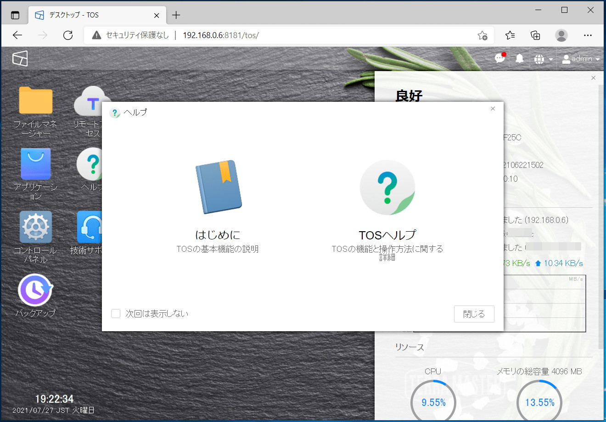The image size is (606, 422).
Task: Click the upload speed 10.34 KB/s
Action: 559,263
